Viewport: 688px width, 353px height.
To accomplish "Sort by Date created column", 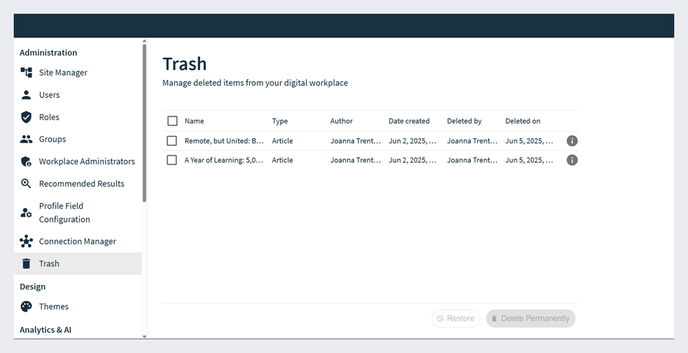I will click(x=409, y=121).
